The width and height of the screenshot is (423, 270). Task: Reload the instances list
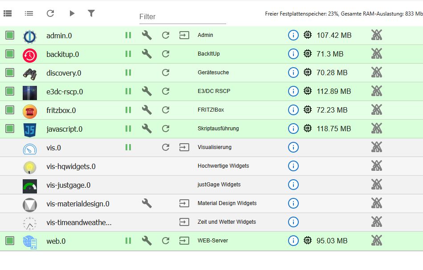(50, 13)
